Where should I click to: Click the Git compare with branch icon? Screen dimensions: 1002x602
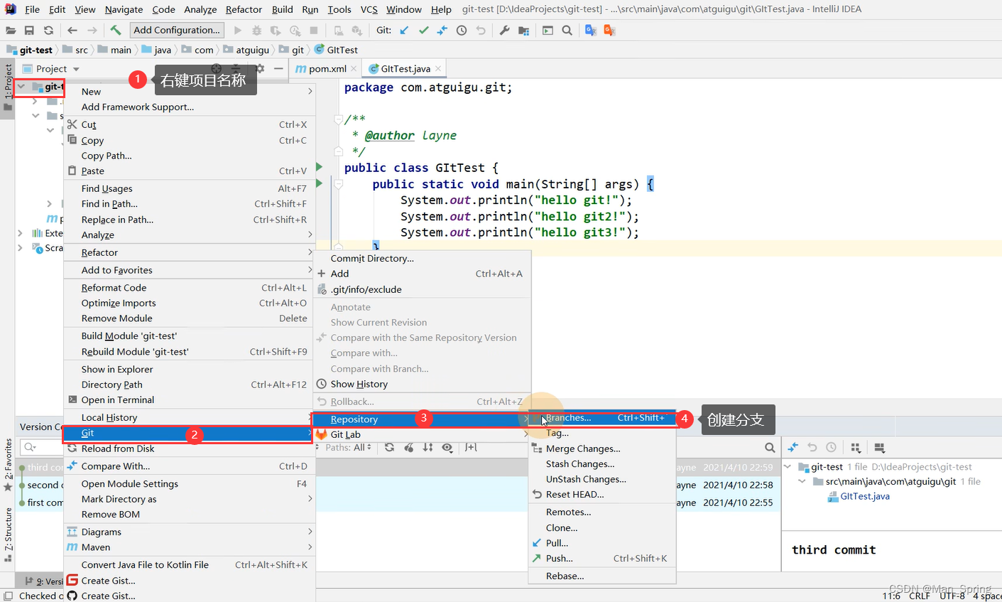point(442,30)
